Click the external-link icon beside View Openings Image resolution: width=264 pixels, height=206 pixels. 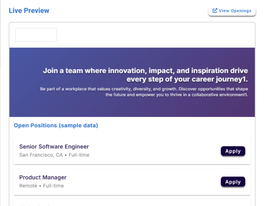pos(215,11)
